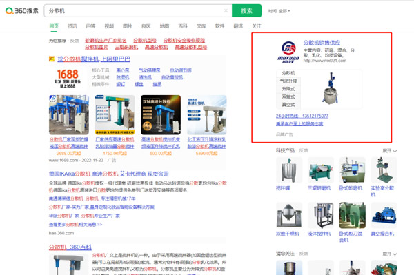The width and height of the screenshot is (414, 275).
Task: Click recommended link 三辊研磨机
Action: (x=126, y=47)
